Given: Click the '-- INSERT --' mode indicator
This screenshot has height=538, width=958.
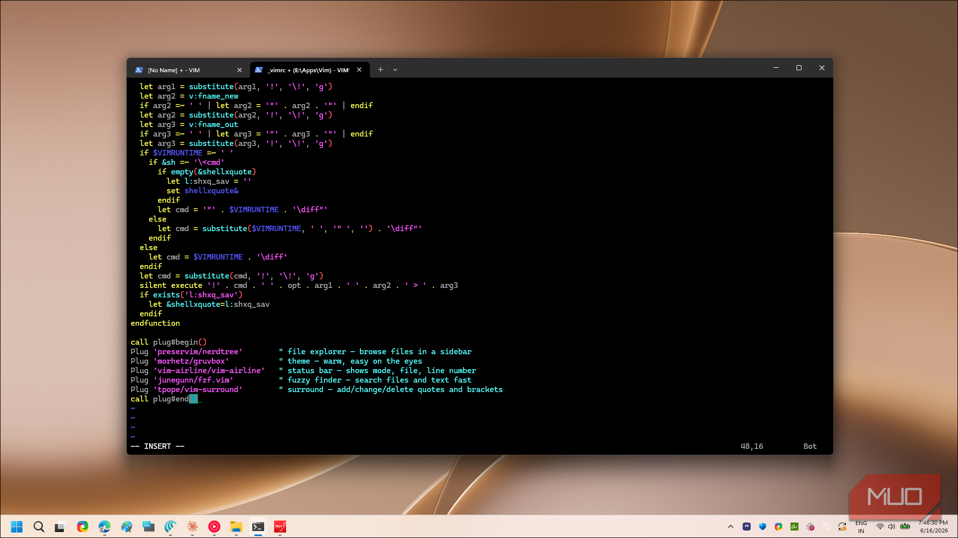Looking at the screenshot, I should point(158,446).
